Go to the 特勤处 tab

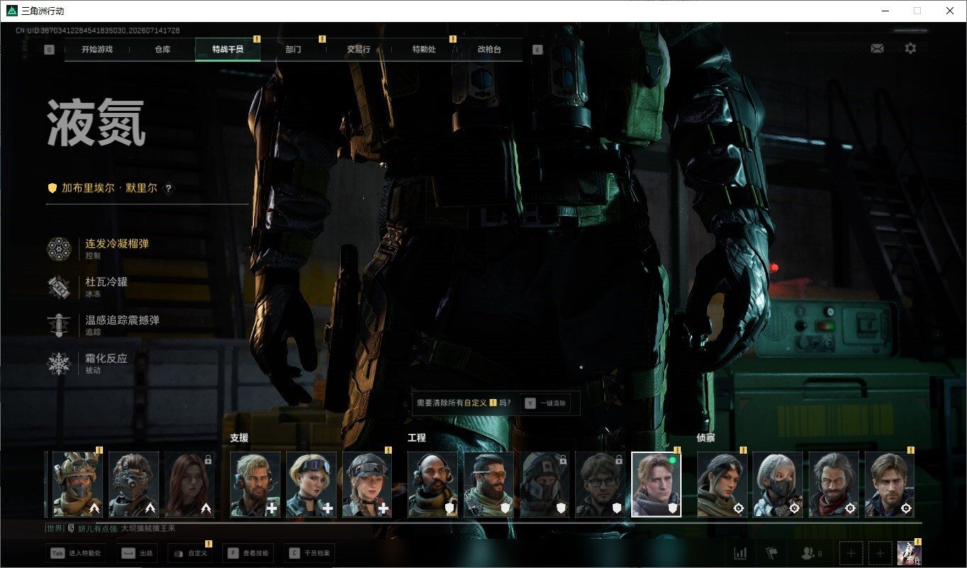[x=424, y=50]
